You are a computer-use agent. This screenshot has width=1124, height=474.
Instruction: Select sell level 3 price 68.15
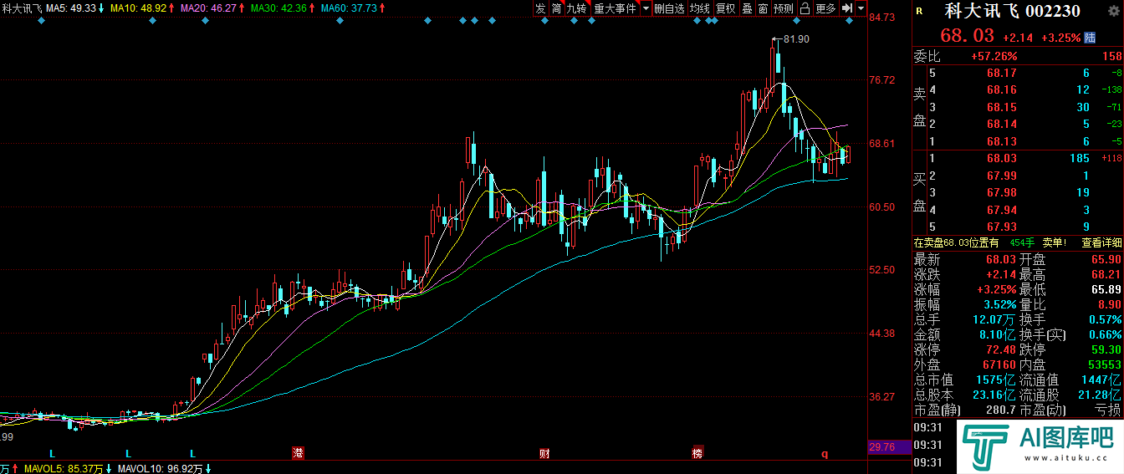tap(1002, 107)
